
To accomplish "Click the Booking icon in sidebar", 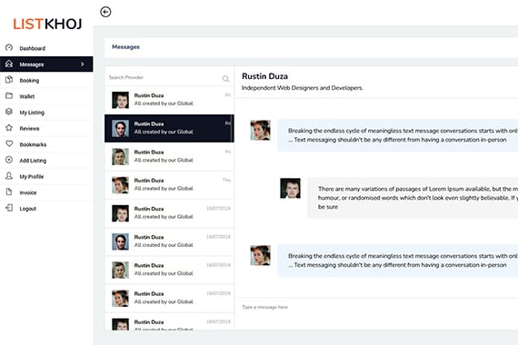I will tap(9, 80).
